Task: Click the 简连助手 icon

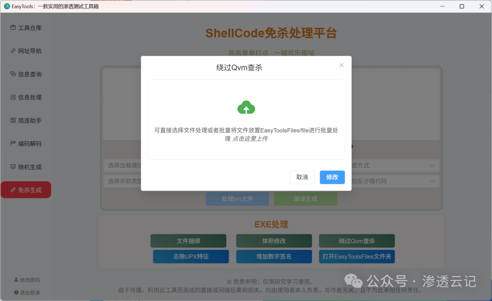Action: click(13, 120)
